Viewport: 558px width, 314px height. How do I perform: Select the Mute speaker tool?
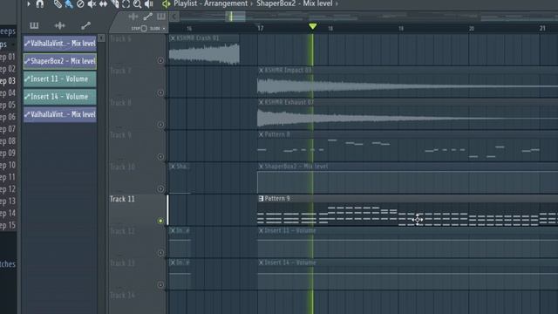point(92,3)
